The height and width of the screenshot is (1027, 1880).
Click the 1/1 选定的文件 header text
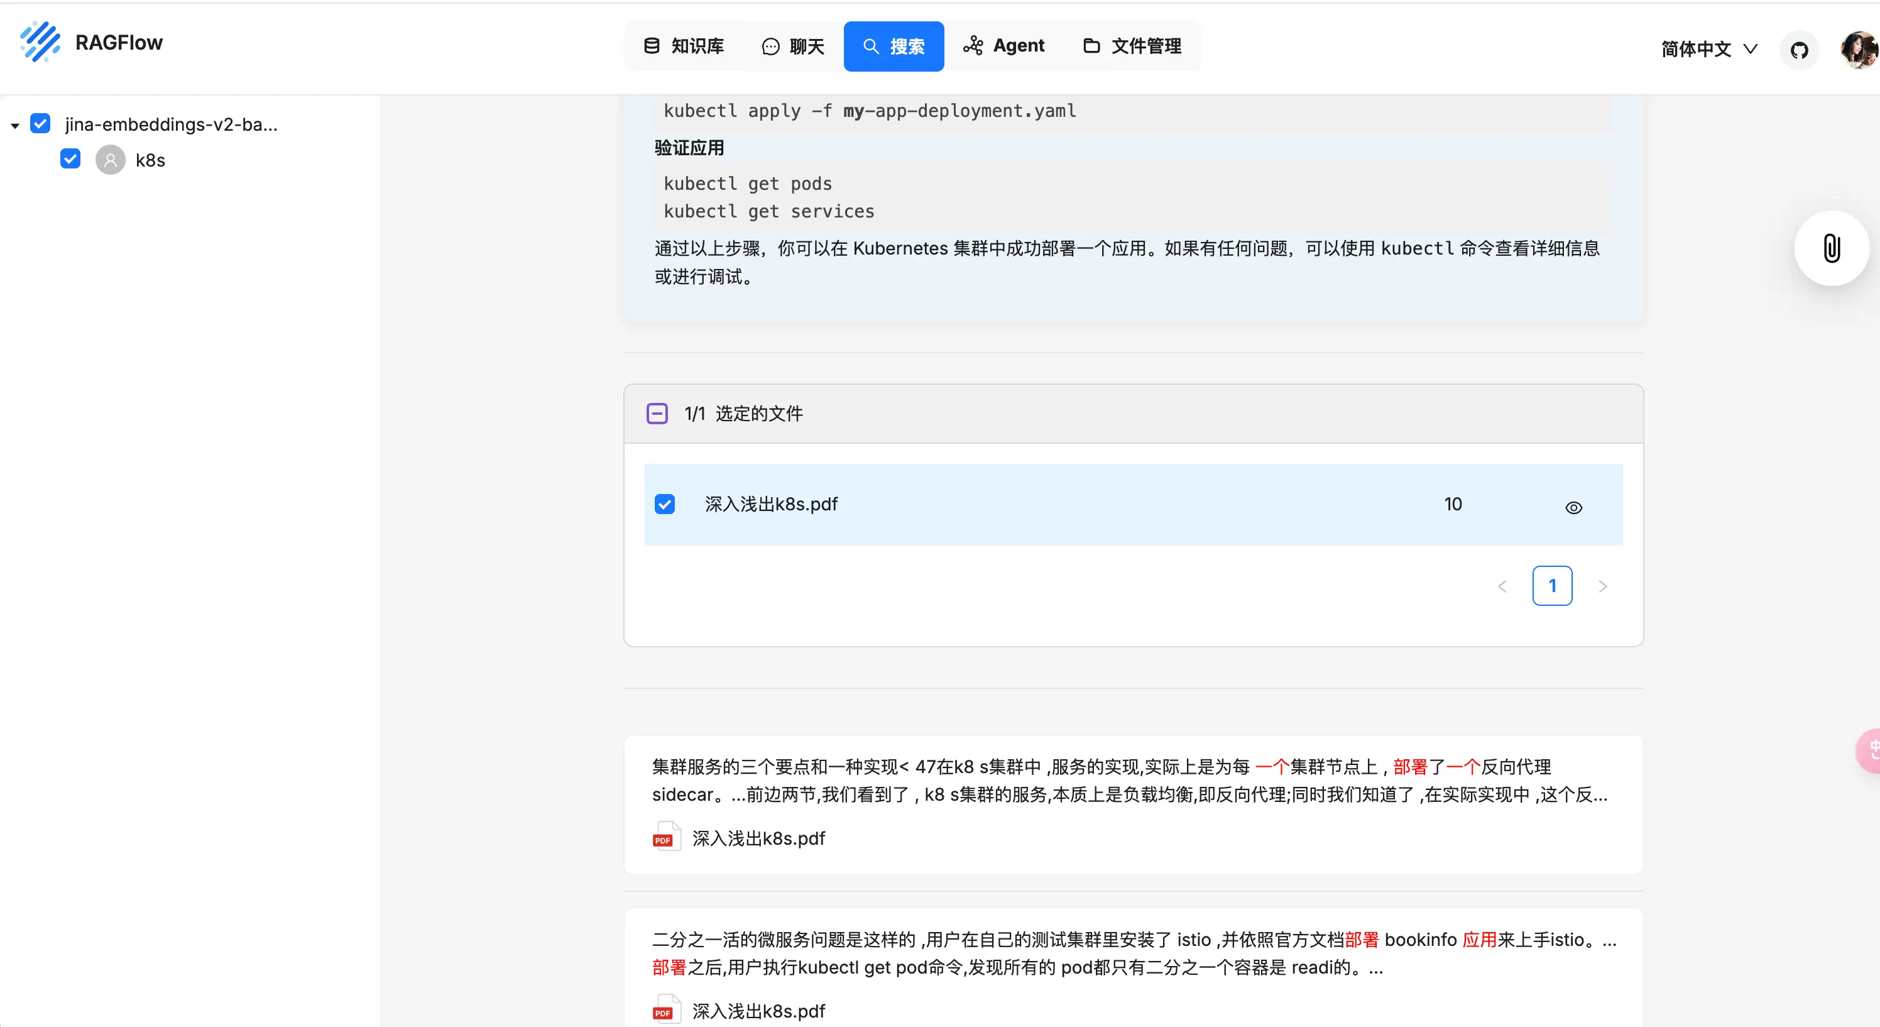743,413
